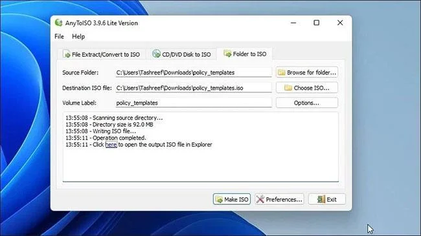Click the 'here' link in the log
Screen dimensions: 421x236
111,145
